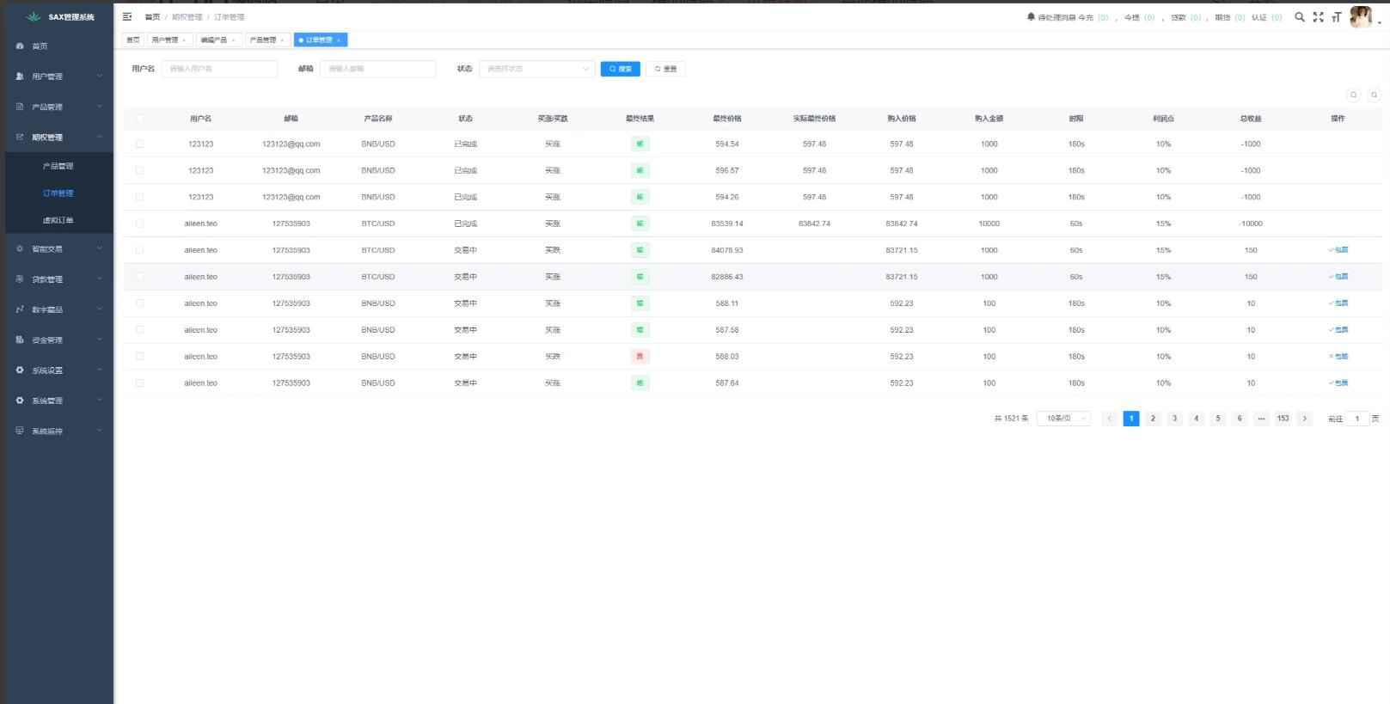The width and height of the screenshot is (1390, 704).
Task: Click the round refresh icon above the table
Action: tap(1374, 95)
